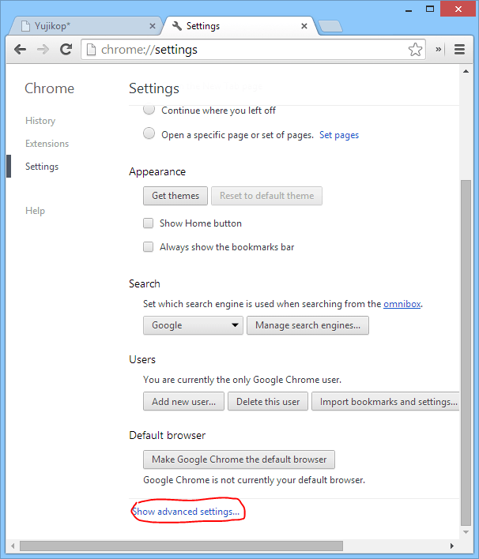Make Google Chrome the default browser

click(x=239, y=460)
